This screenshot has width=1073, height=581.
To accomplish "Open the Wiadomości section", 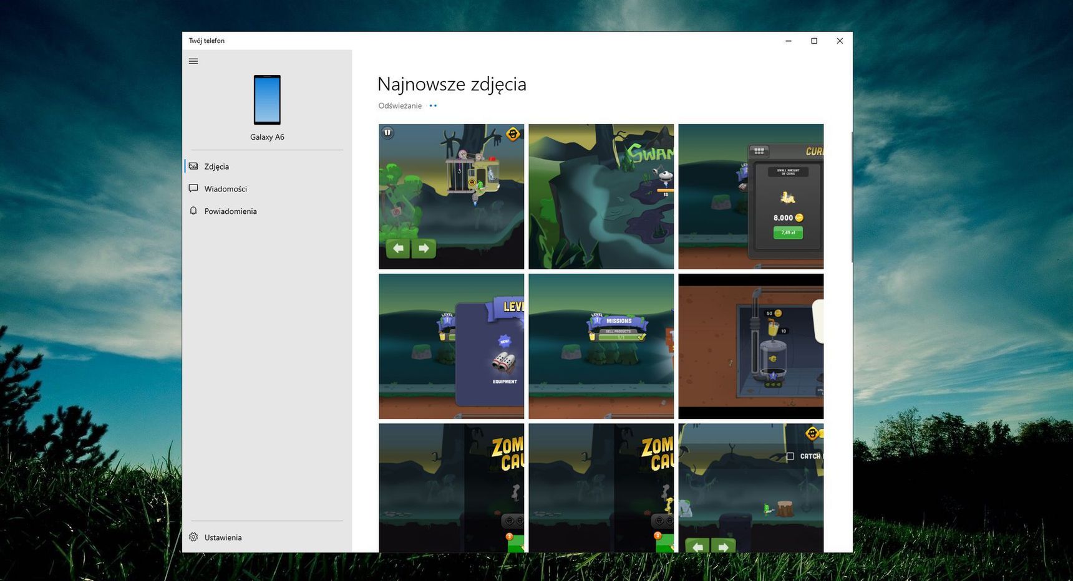I will [267, 189].
